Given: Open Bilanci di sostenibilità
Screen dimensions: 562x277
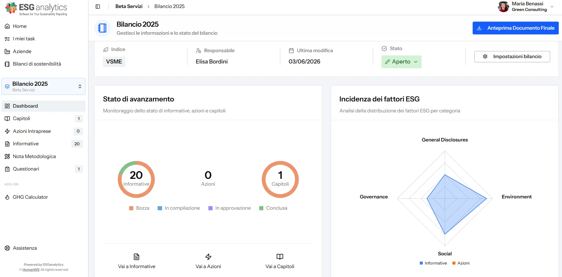Looking at the screenshot, I should pos(43,64).
